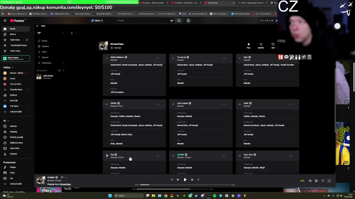Click the volume icon in TIDAL player
This screenshot has height=199, width=355.
tap(310, 181)
